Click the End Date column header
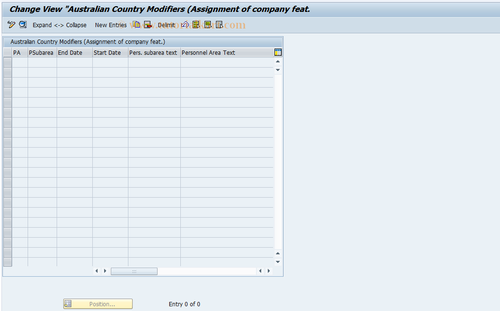500x311 pixels. [x=75, y=53]
